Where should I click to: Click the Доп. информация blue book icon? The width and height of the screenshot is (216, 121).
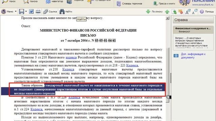pos(176,56)
